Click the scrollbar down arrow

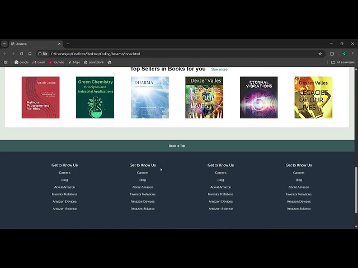coord(356,227)
